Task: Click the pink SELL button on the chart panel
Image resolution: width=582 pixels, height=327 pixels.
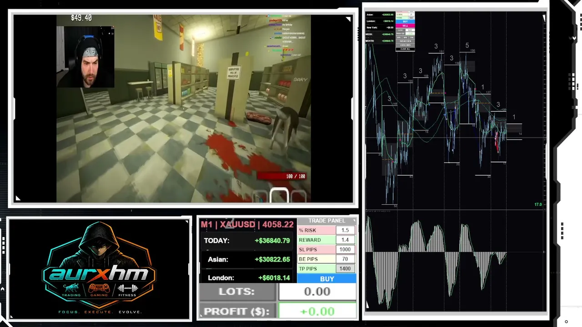Action: pyautogui.click(x=405, y=25)
